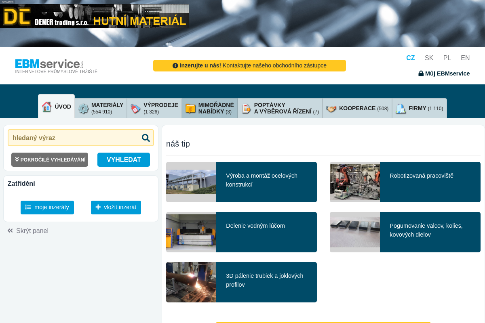The height and width of the screenshot is (323, 485).
Task: Click the robotic workstation thumbnail
Action: tap(355, 182)
